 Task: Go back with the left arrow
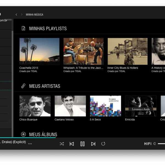(x=16, y=15)
